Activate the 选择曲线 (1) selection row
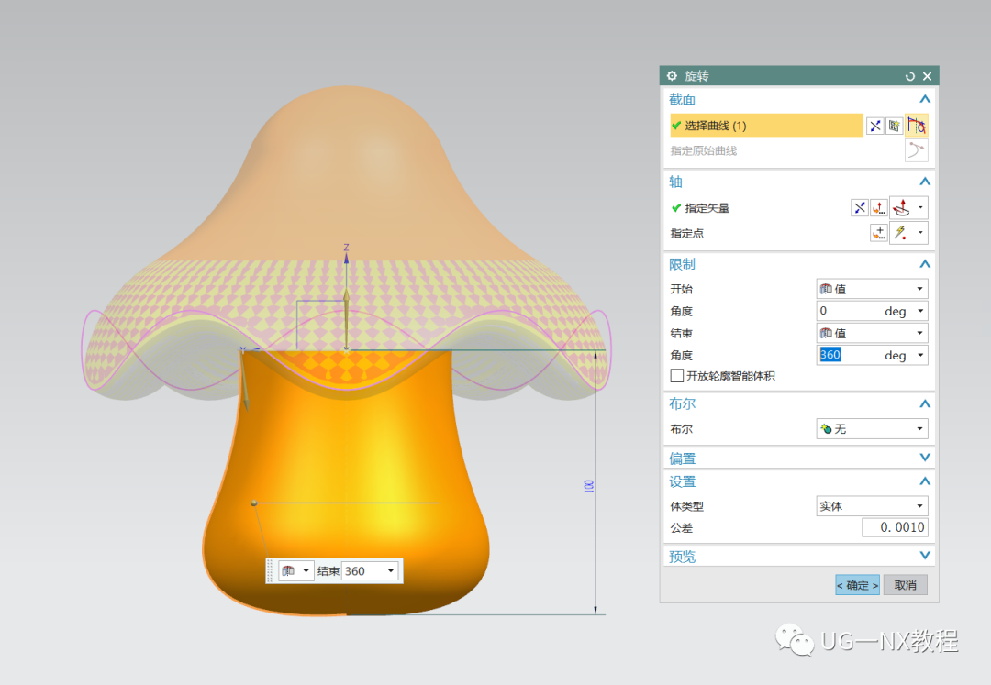The image size is (991, 685). point(766,126)
